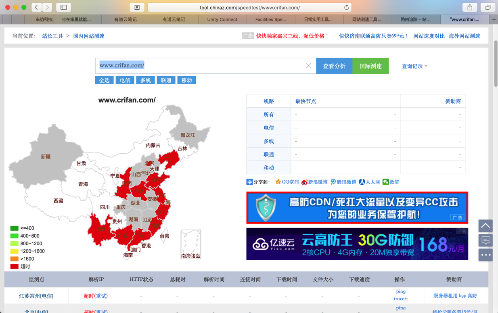Switch to the Facilities Spe... tab
Image resolution: width=498 pixels, height=313 pixels.
[270, 19]
